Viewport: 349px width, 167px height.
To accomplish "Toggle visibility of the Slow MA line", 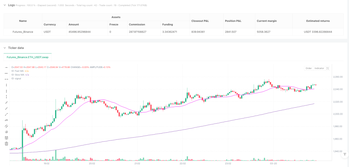I will [x=13, y=75].
